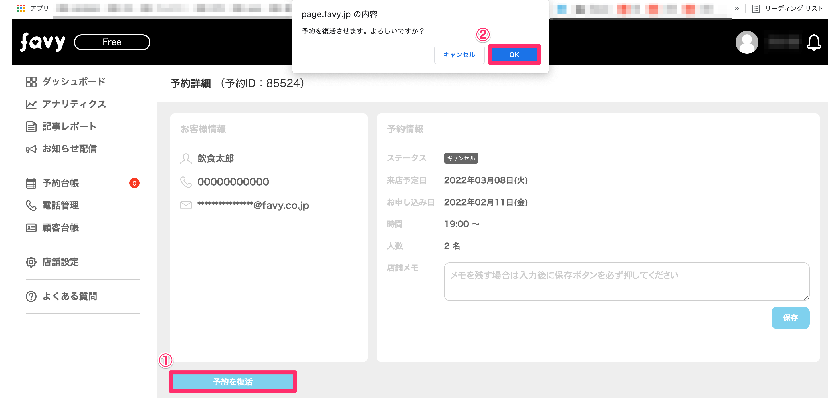Viewport: 828px width, 398px height.
Task: Click the よくある質問 question mark icon
Action: point(31,296)
